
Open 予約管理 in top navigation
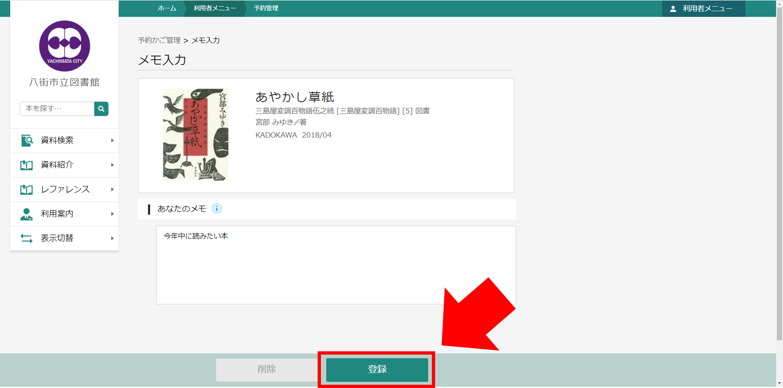coord(266,8)
